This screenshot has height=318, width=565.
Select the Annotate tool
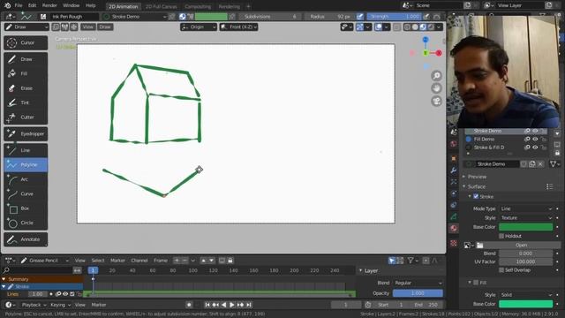tap(26, 239)
